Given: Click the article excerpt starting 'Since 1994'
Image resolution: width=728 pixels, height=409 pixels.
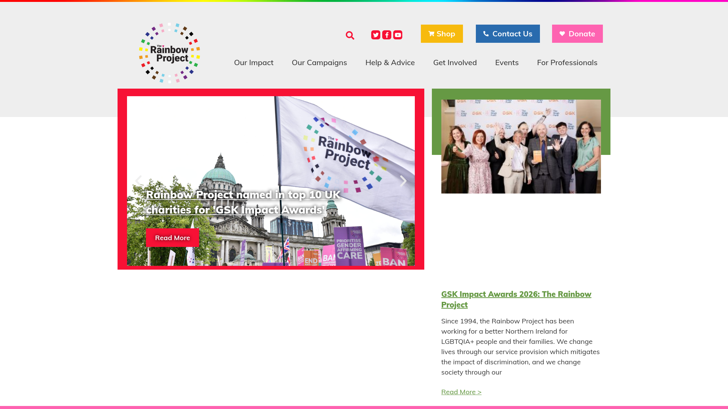Looking at the screenshot, I should (521, 347).
